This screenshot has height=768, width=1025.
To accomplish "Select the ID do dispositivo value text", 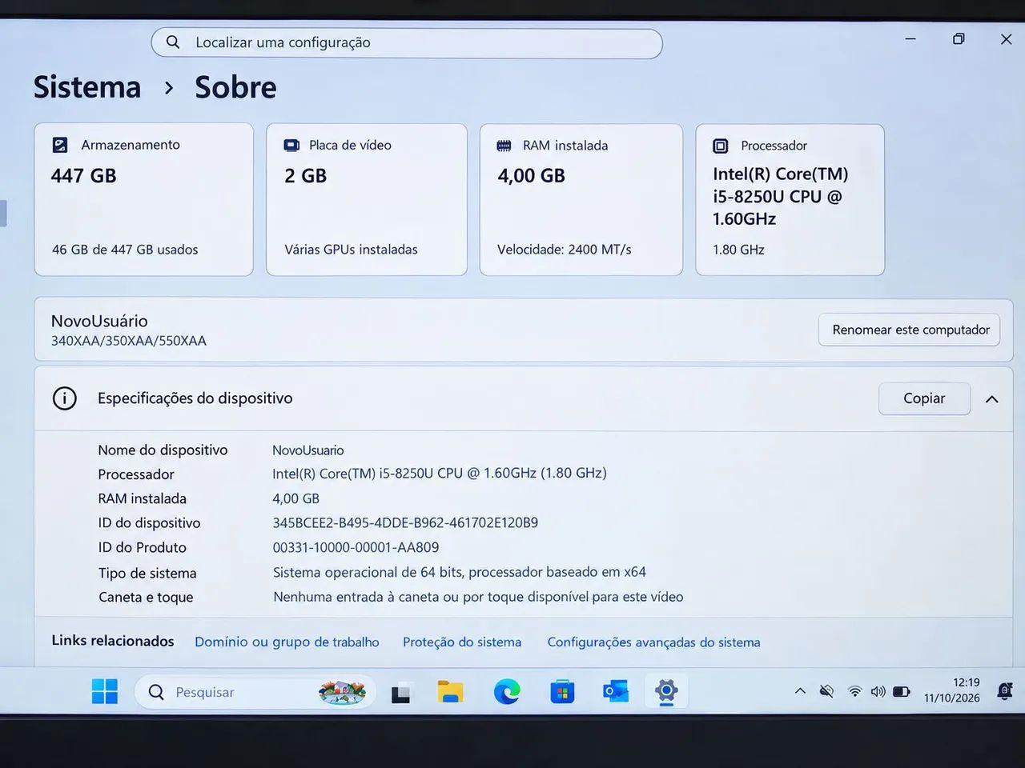I will 405,523.
